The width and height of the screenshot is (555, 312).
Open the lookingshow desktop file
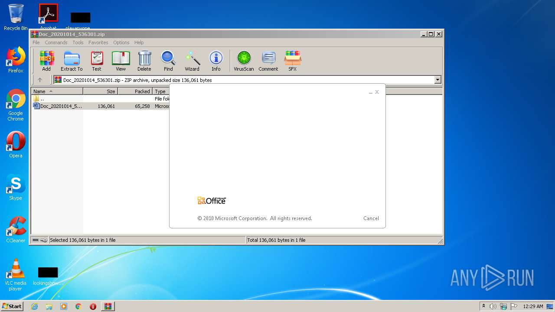click(48, 276)
